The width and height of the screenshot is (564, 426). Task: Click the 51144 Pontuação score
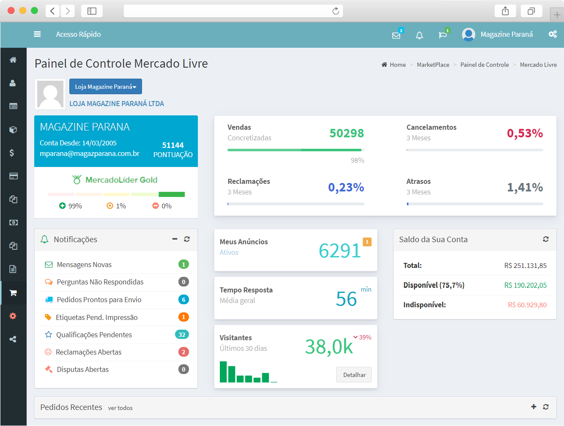173,145
